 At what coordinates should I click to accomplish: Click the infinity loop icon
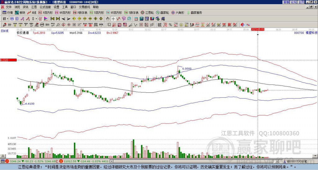coord(248,25)
